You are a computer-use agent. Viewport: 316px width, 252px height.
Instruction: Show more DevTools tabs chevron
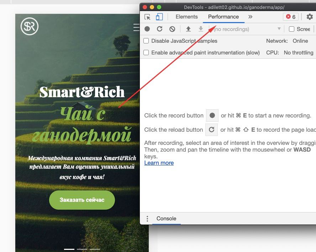250,17
